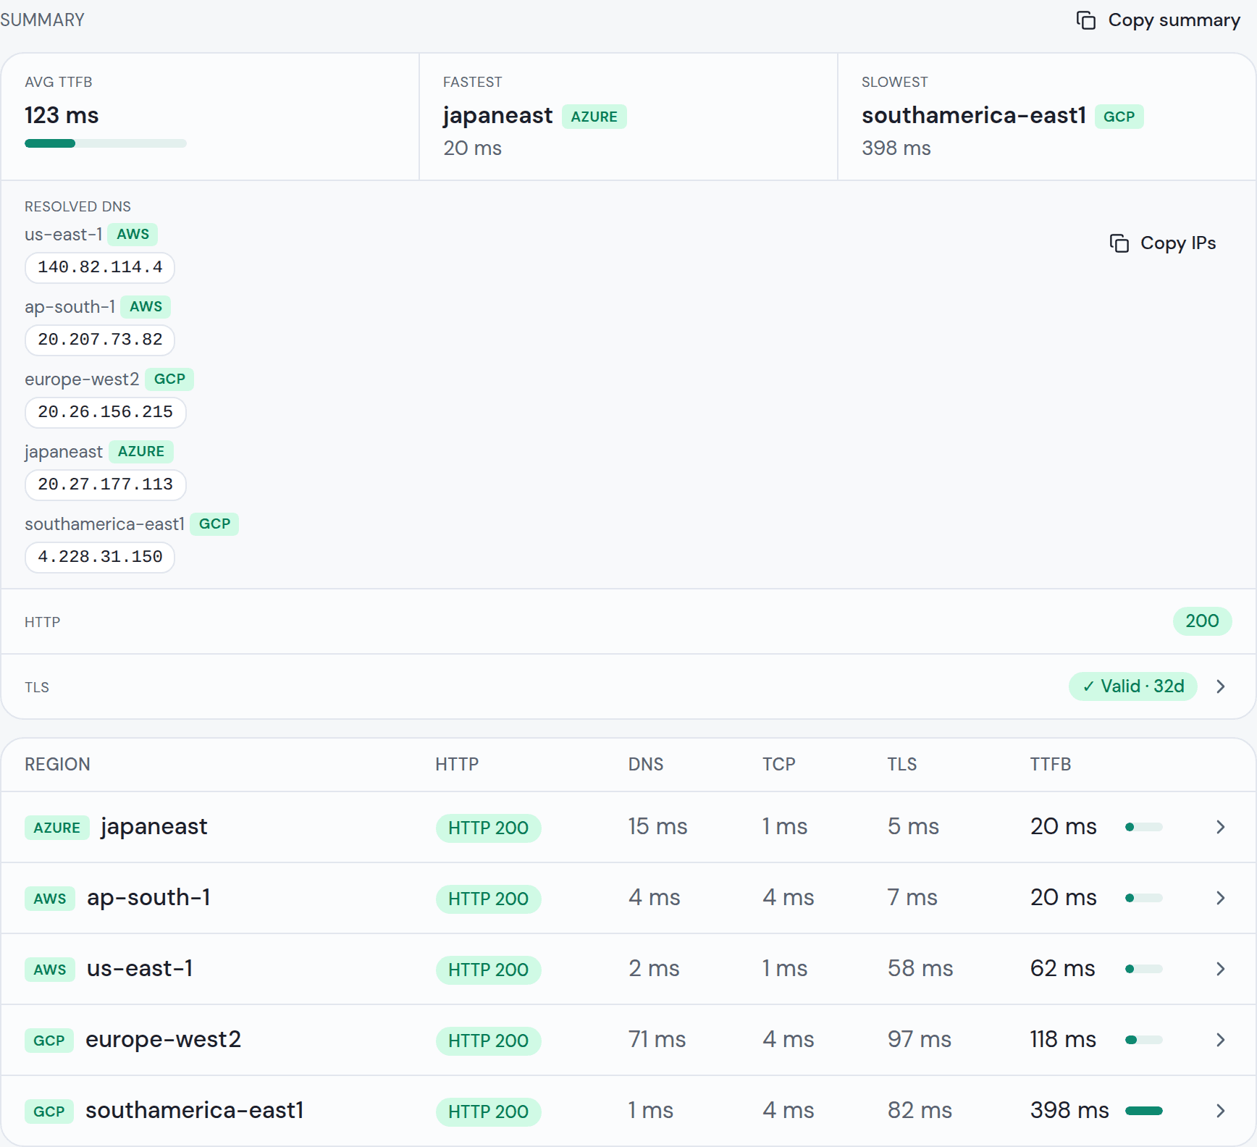
Task: Click the TTFB column header
Action: 1051,765
